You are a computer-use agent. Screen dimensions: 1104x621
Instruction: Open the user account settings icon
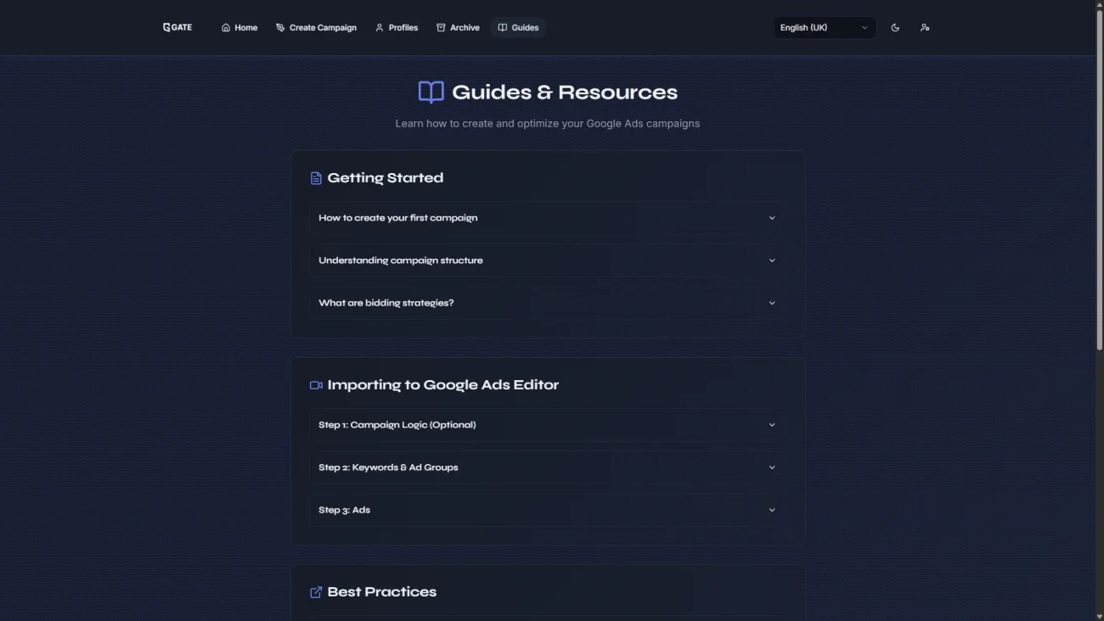(x=925, y=28)
